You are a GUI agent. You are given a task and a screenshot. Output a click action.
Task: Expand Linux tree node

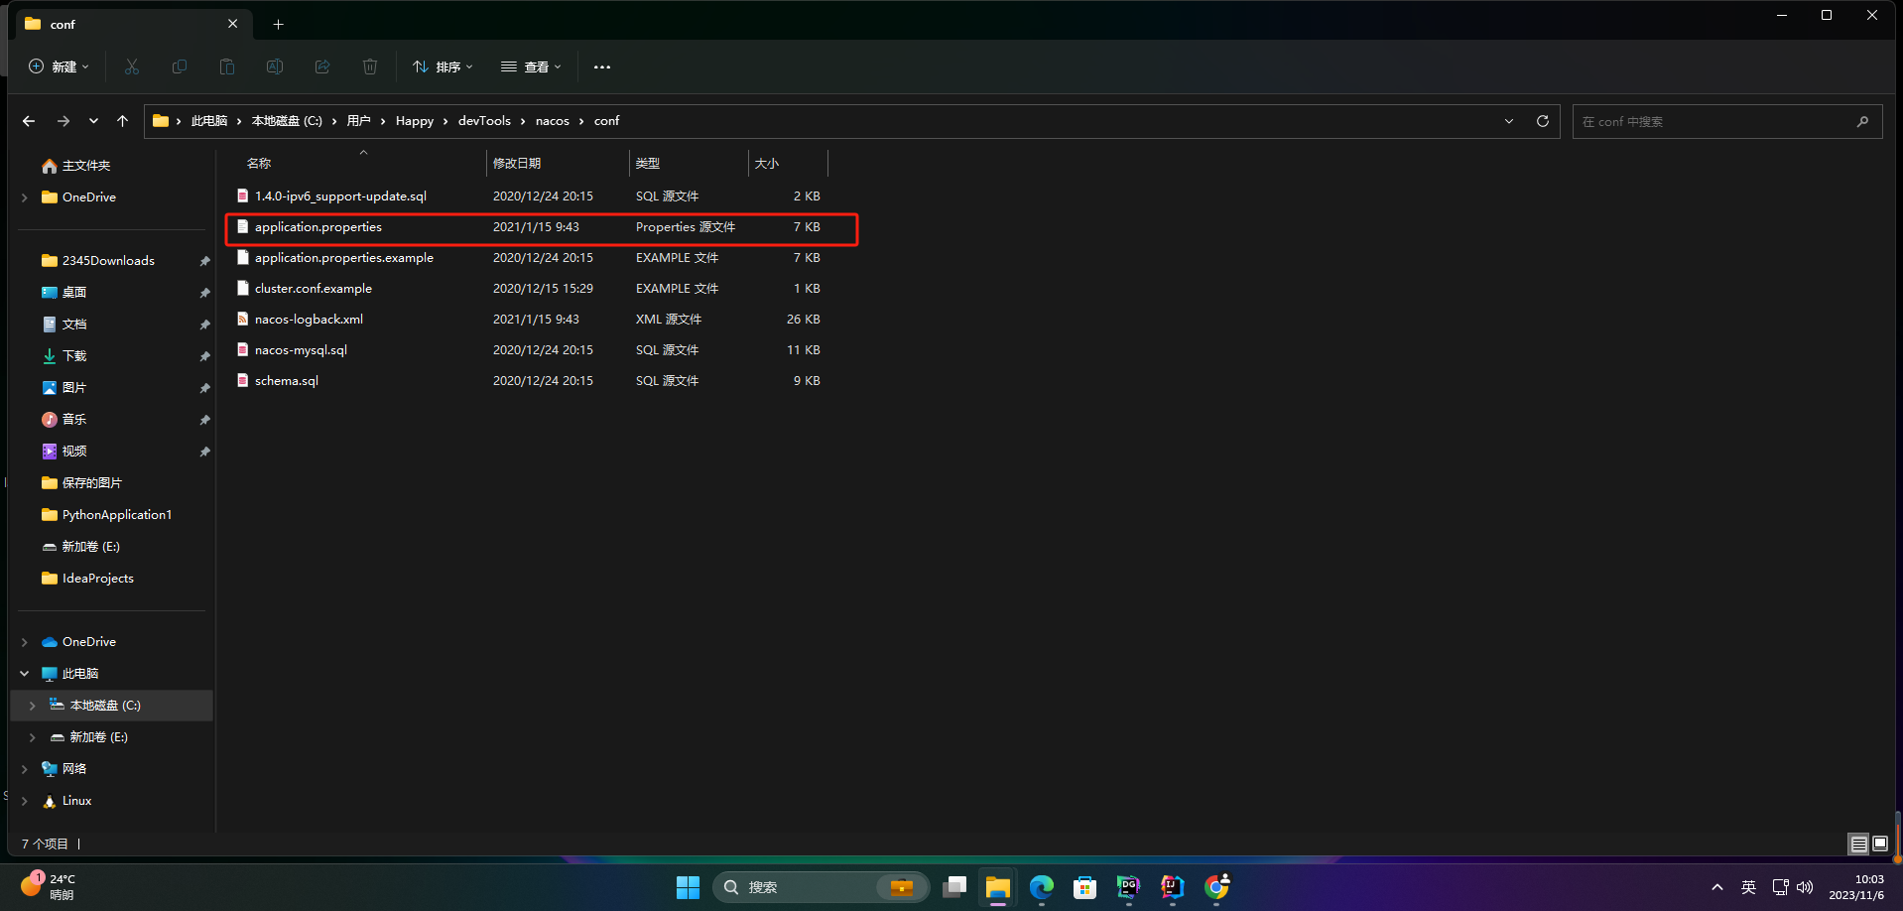coord(25,801)
